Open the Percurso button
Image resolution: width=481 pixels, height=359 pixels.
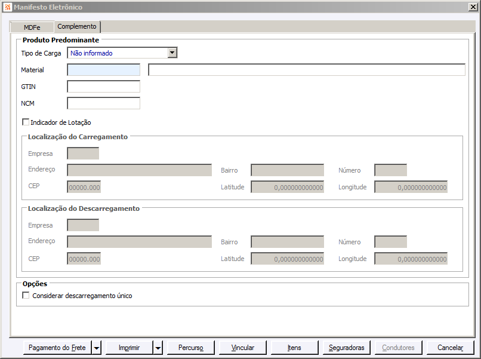tap(191, 348)
